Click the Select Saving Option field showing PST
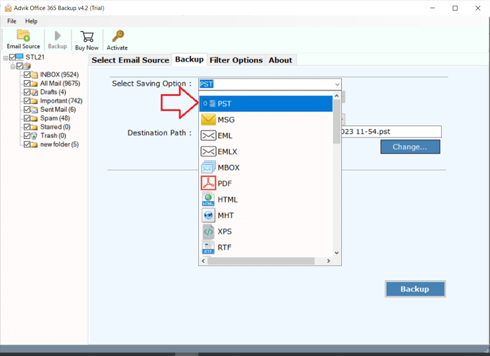 click(270, 84)
